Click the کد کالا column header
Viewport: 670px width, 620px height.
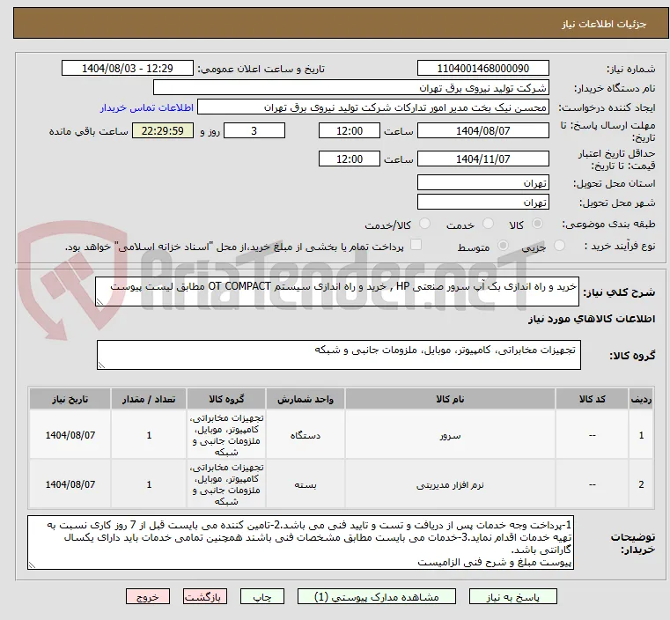pos(592,399)
